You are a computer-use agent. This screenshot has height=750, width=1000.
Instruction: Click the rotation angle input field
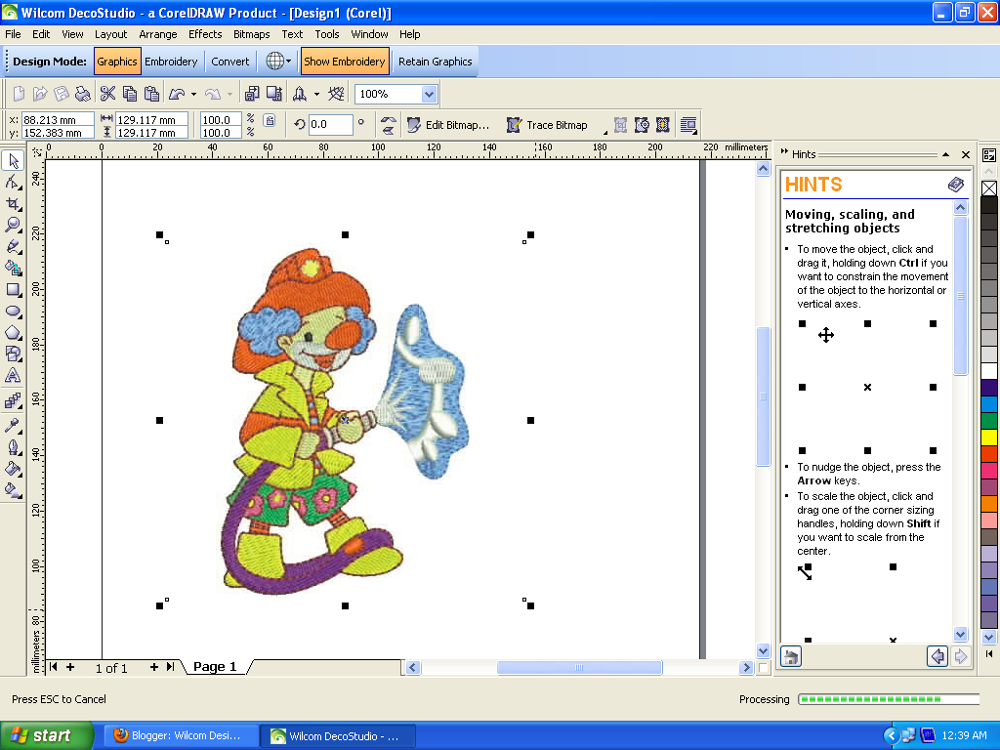(330, 124)
